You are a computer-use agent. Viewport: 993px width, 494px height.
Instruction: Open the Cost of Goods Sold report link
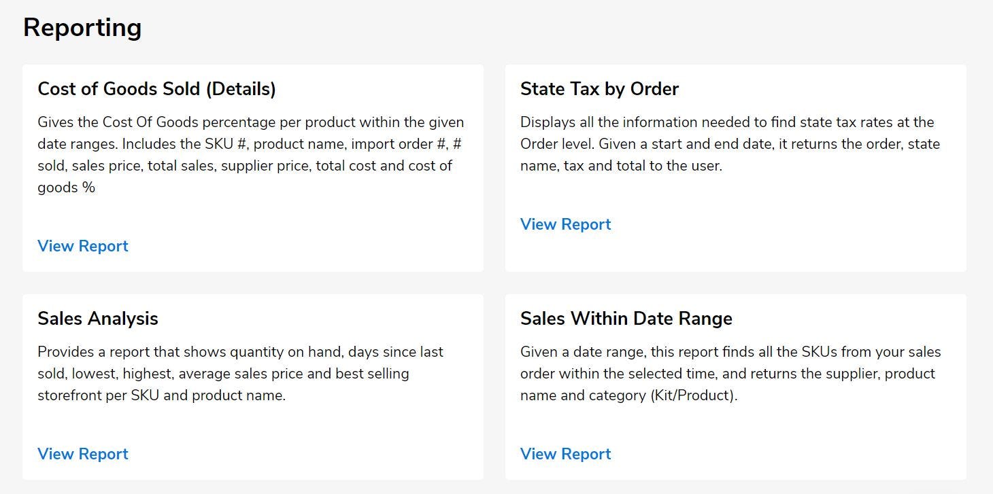point(83,246)
